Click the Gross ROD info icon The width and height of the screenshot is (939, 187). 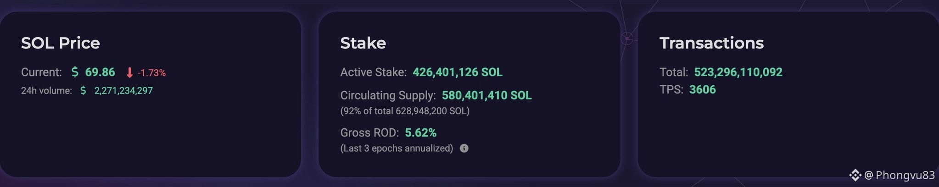pyautogui.click(x=464, y=148)
